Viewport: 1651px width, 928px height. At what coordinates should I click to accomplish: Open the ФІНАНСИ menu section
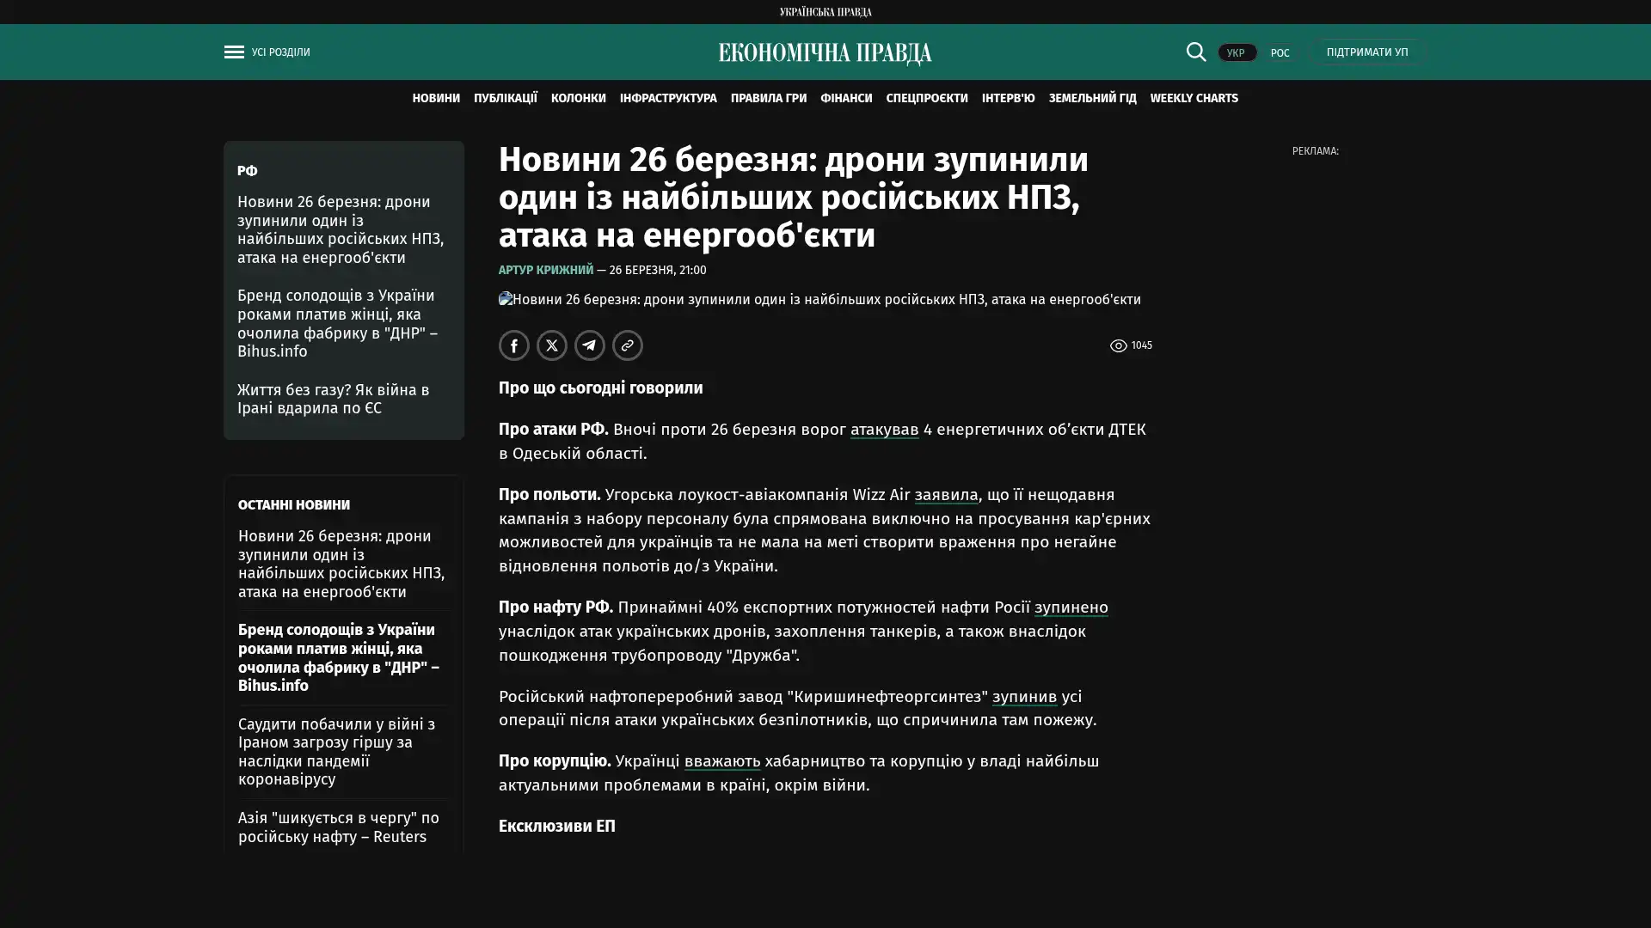pos(845,99)
